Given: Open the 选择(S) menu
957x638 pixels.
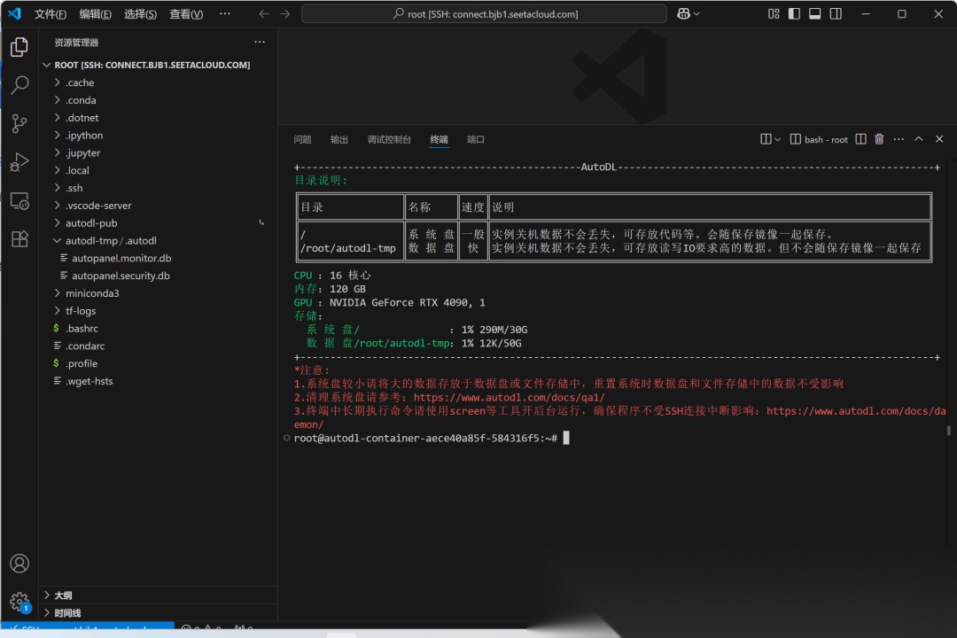Looking at the screenshot, I should tap(140, 14).
